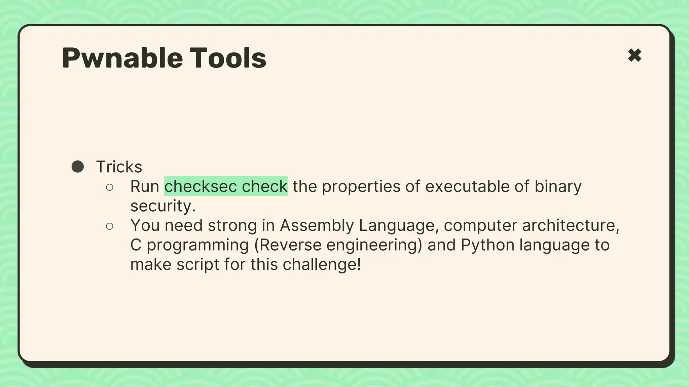
Task: Click the phrase make script for this challenge!
Action: (x=246, y=264)
